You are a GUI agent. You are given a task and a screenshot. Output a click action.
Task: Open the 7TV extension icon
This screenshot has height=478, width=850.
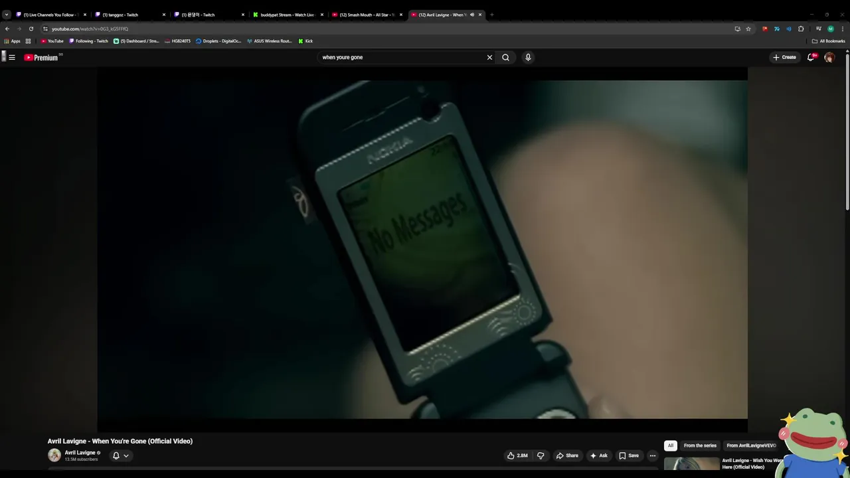coord(777,29)
